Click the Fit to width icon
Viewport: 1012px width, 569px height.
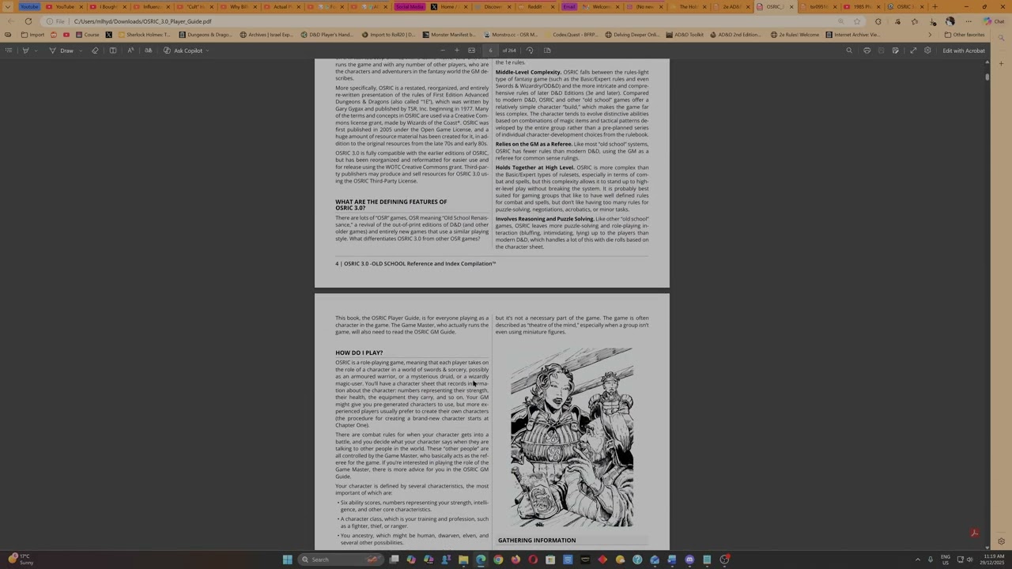[x=471, y=51]
